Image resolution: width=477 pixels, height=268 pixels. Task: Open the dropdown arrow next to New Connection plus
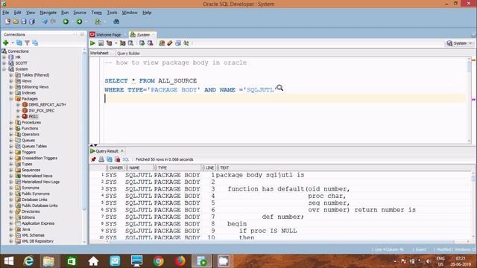13,43
